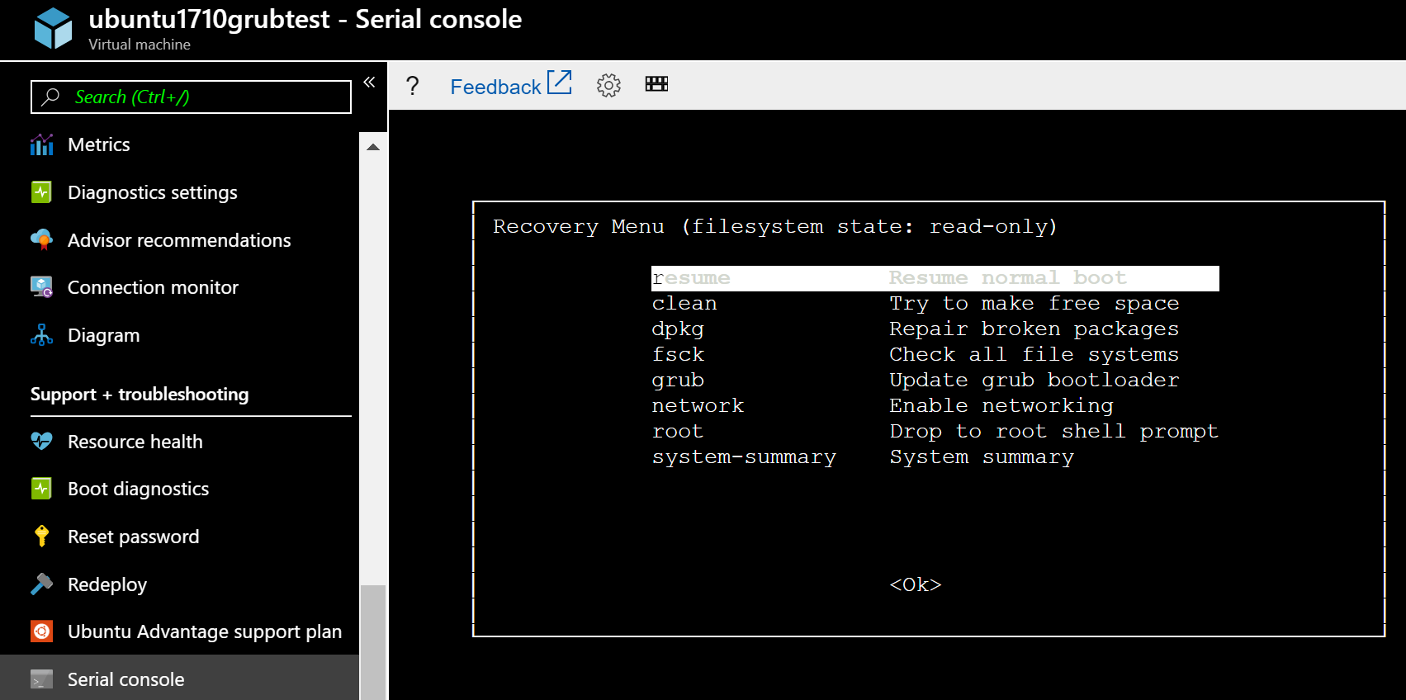Select the Serial console menu item
Viewport: 1406px width, 700px height.
180,679
